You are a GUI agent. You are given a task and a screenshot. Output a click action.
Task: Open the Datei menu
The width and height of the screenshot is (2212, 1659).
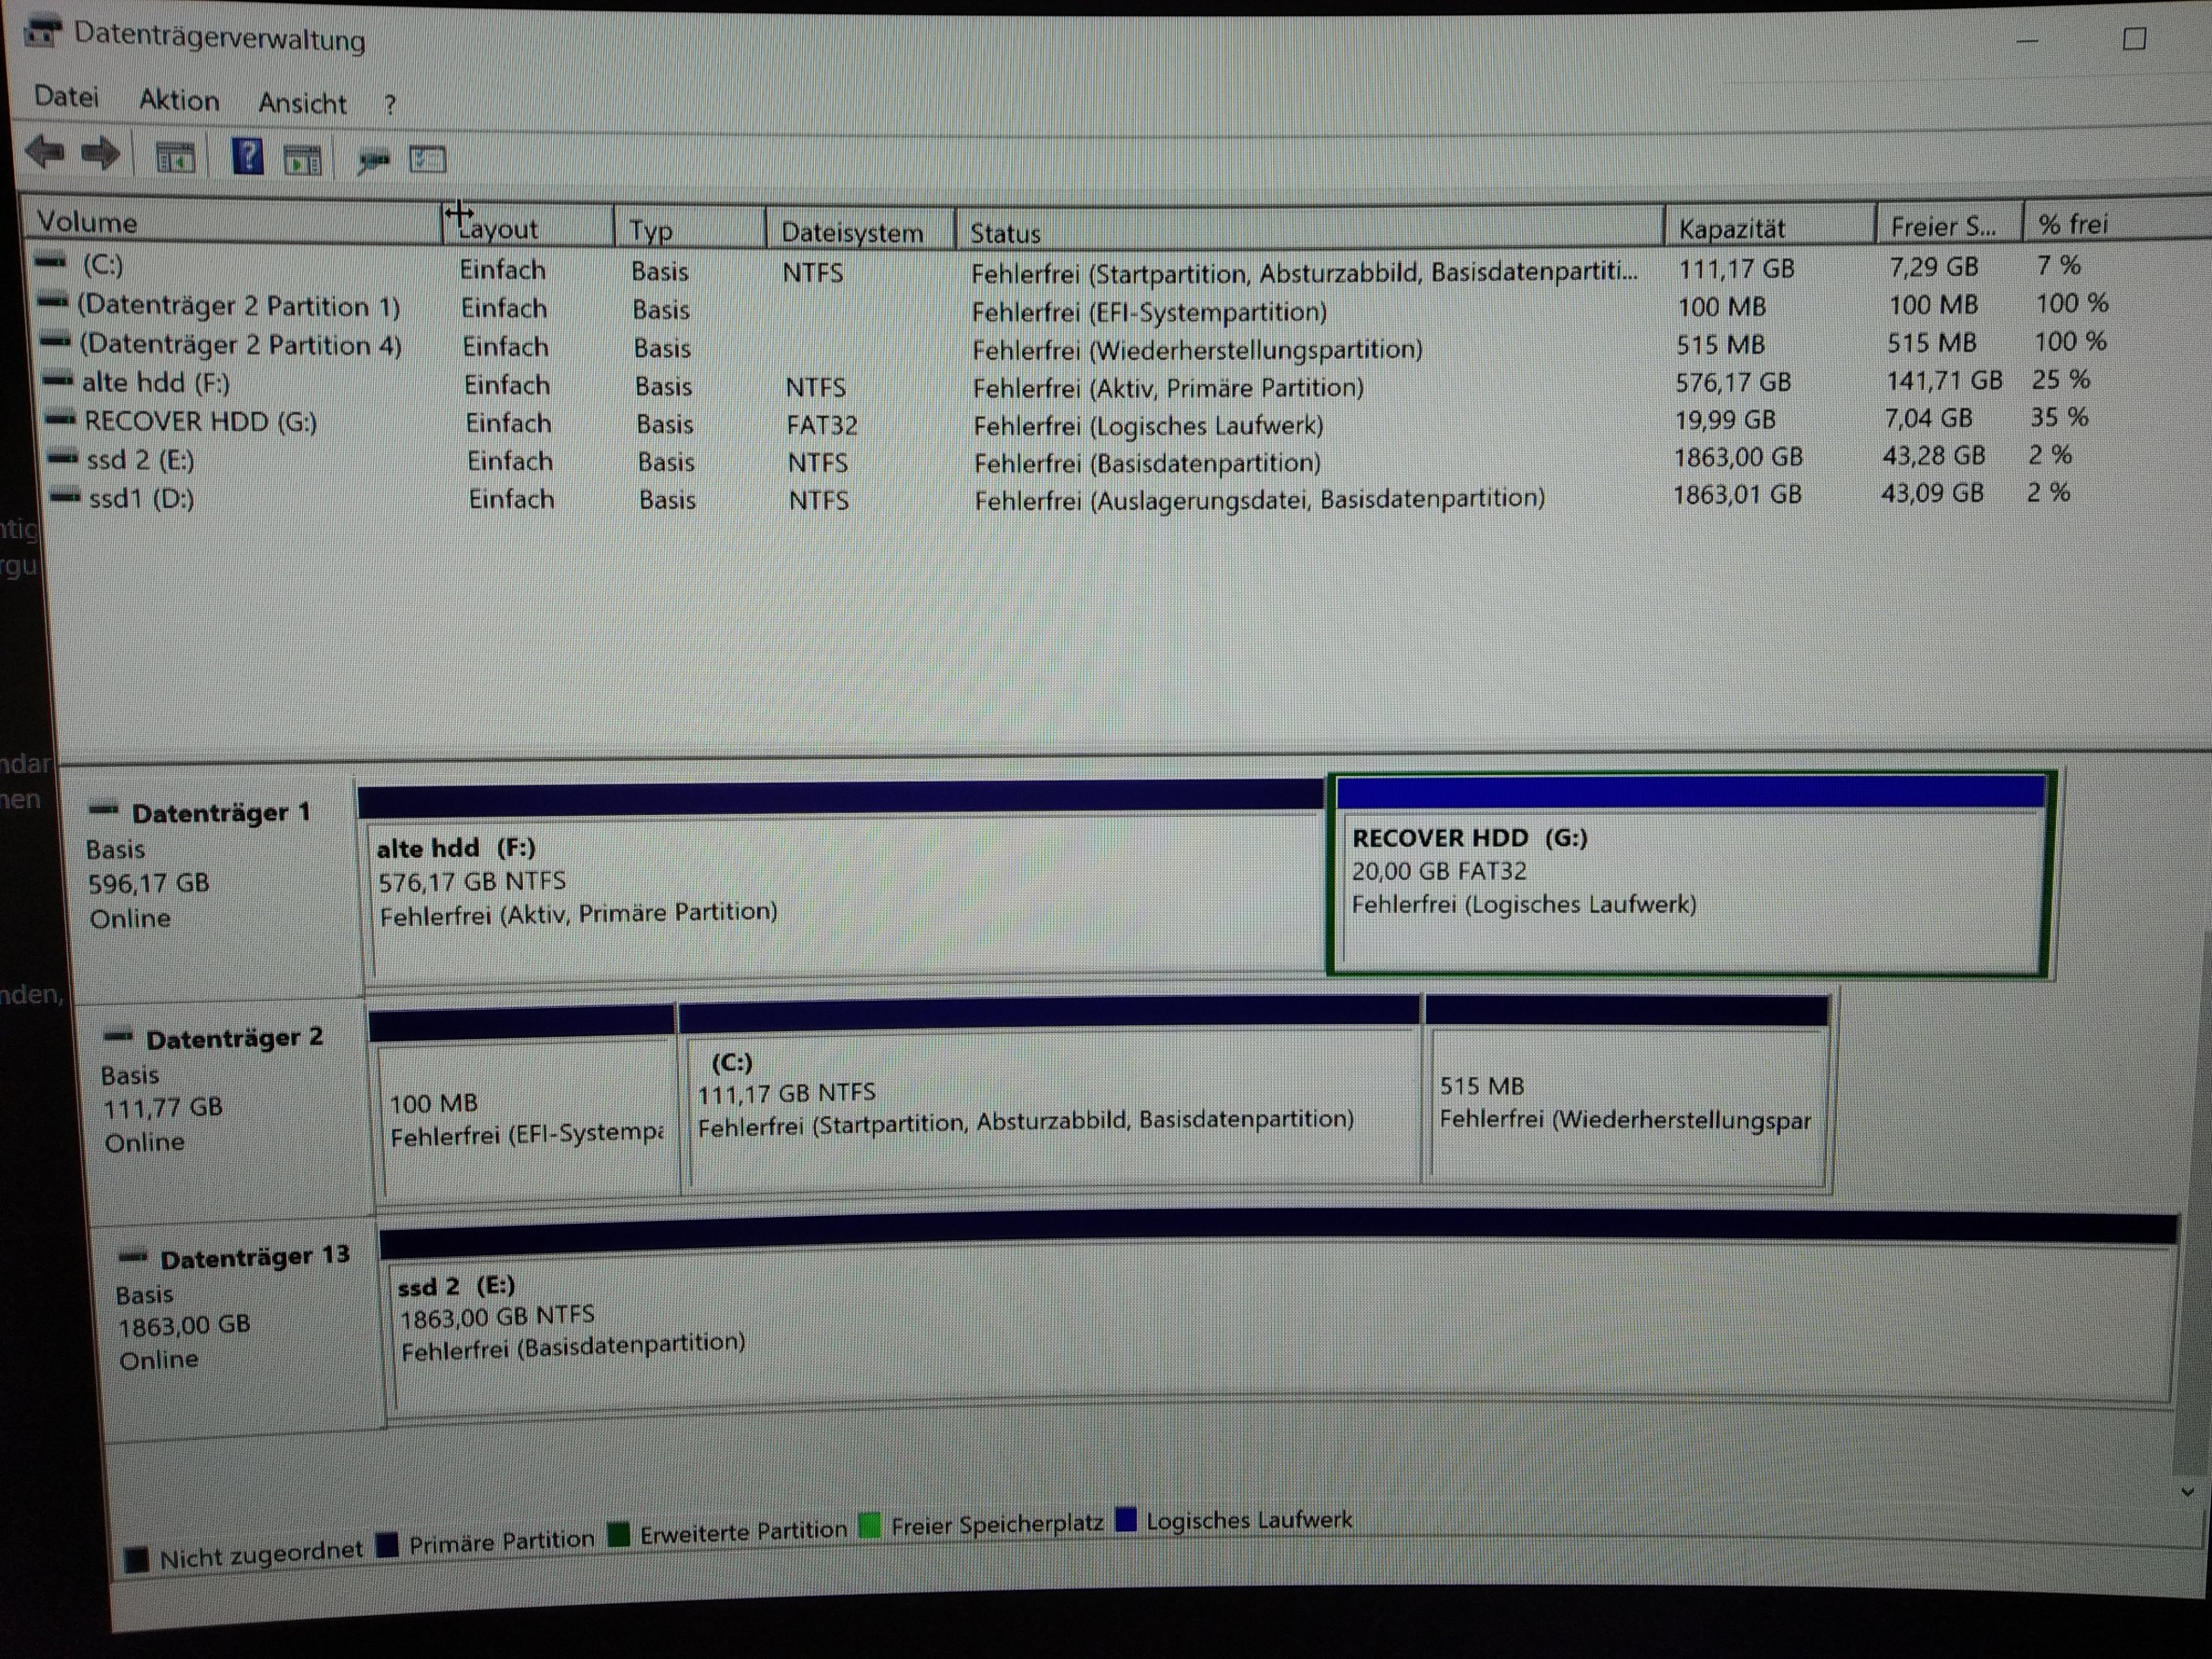66,97
